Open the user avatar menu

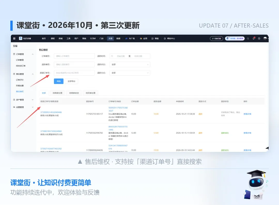(x=265, y=38)
